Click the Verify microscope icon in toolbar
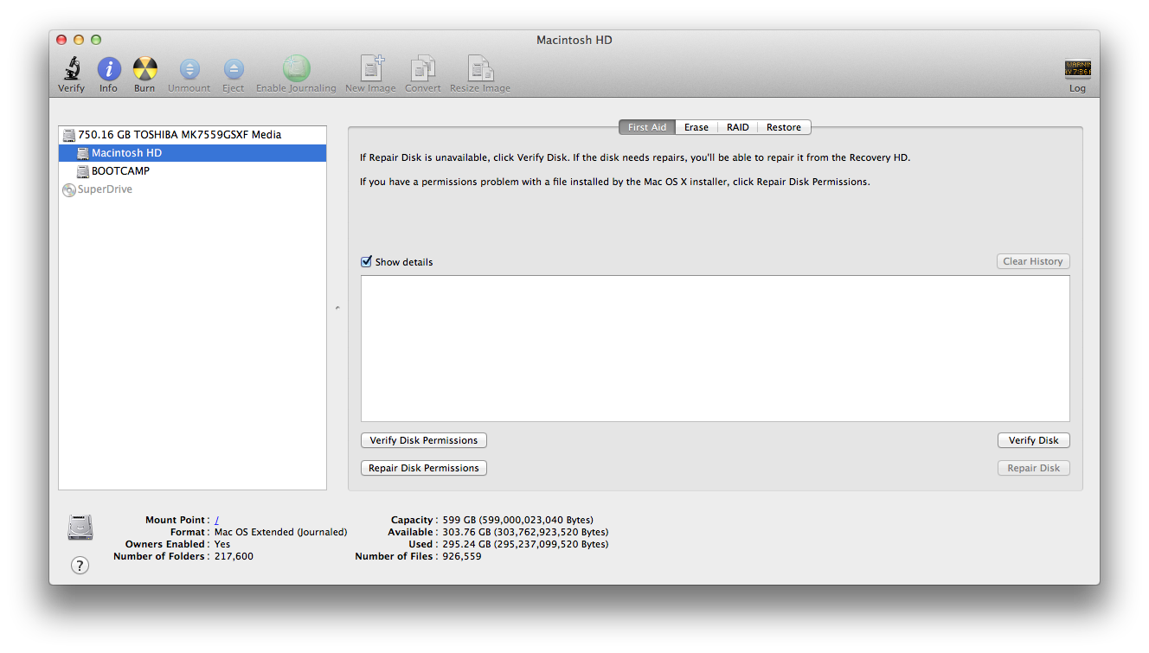This screenshot has height=653, width=1149. [x=71, y=68]
